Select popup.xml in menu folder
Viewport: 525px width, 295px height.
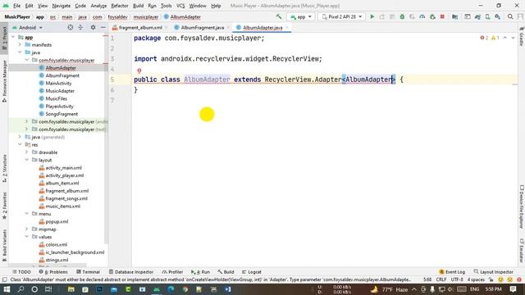pos(57,221)
